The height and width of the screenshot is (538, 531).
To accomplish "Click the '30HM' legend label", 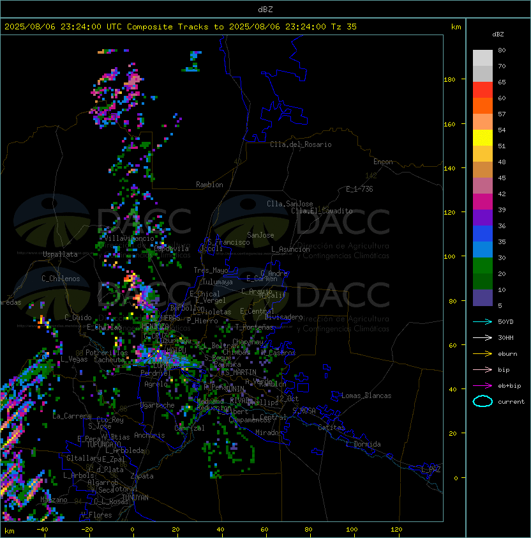I will 505,337.
